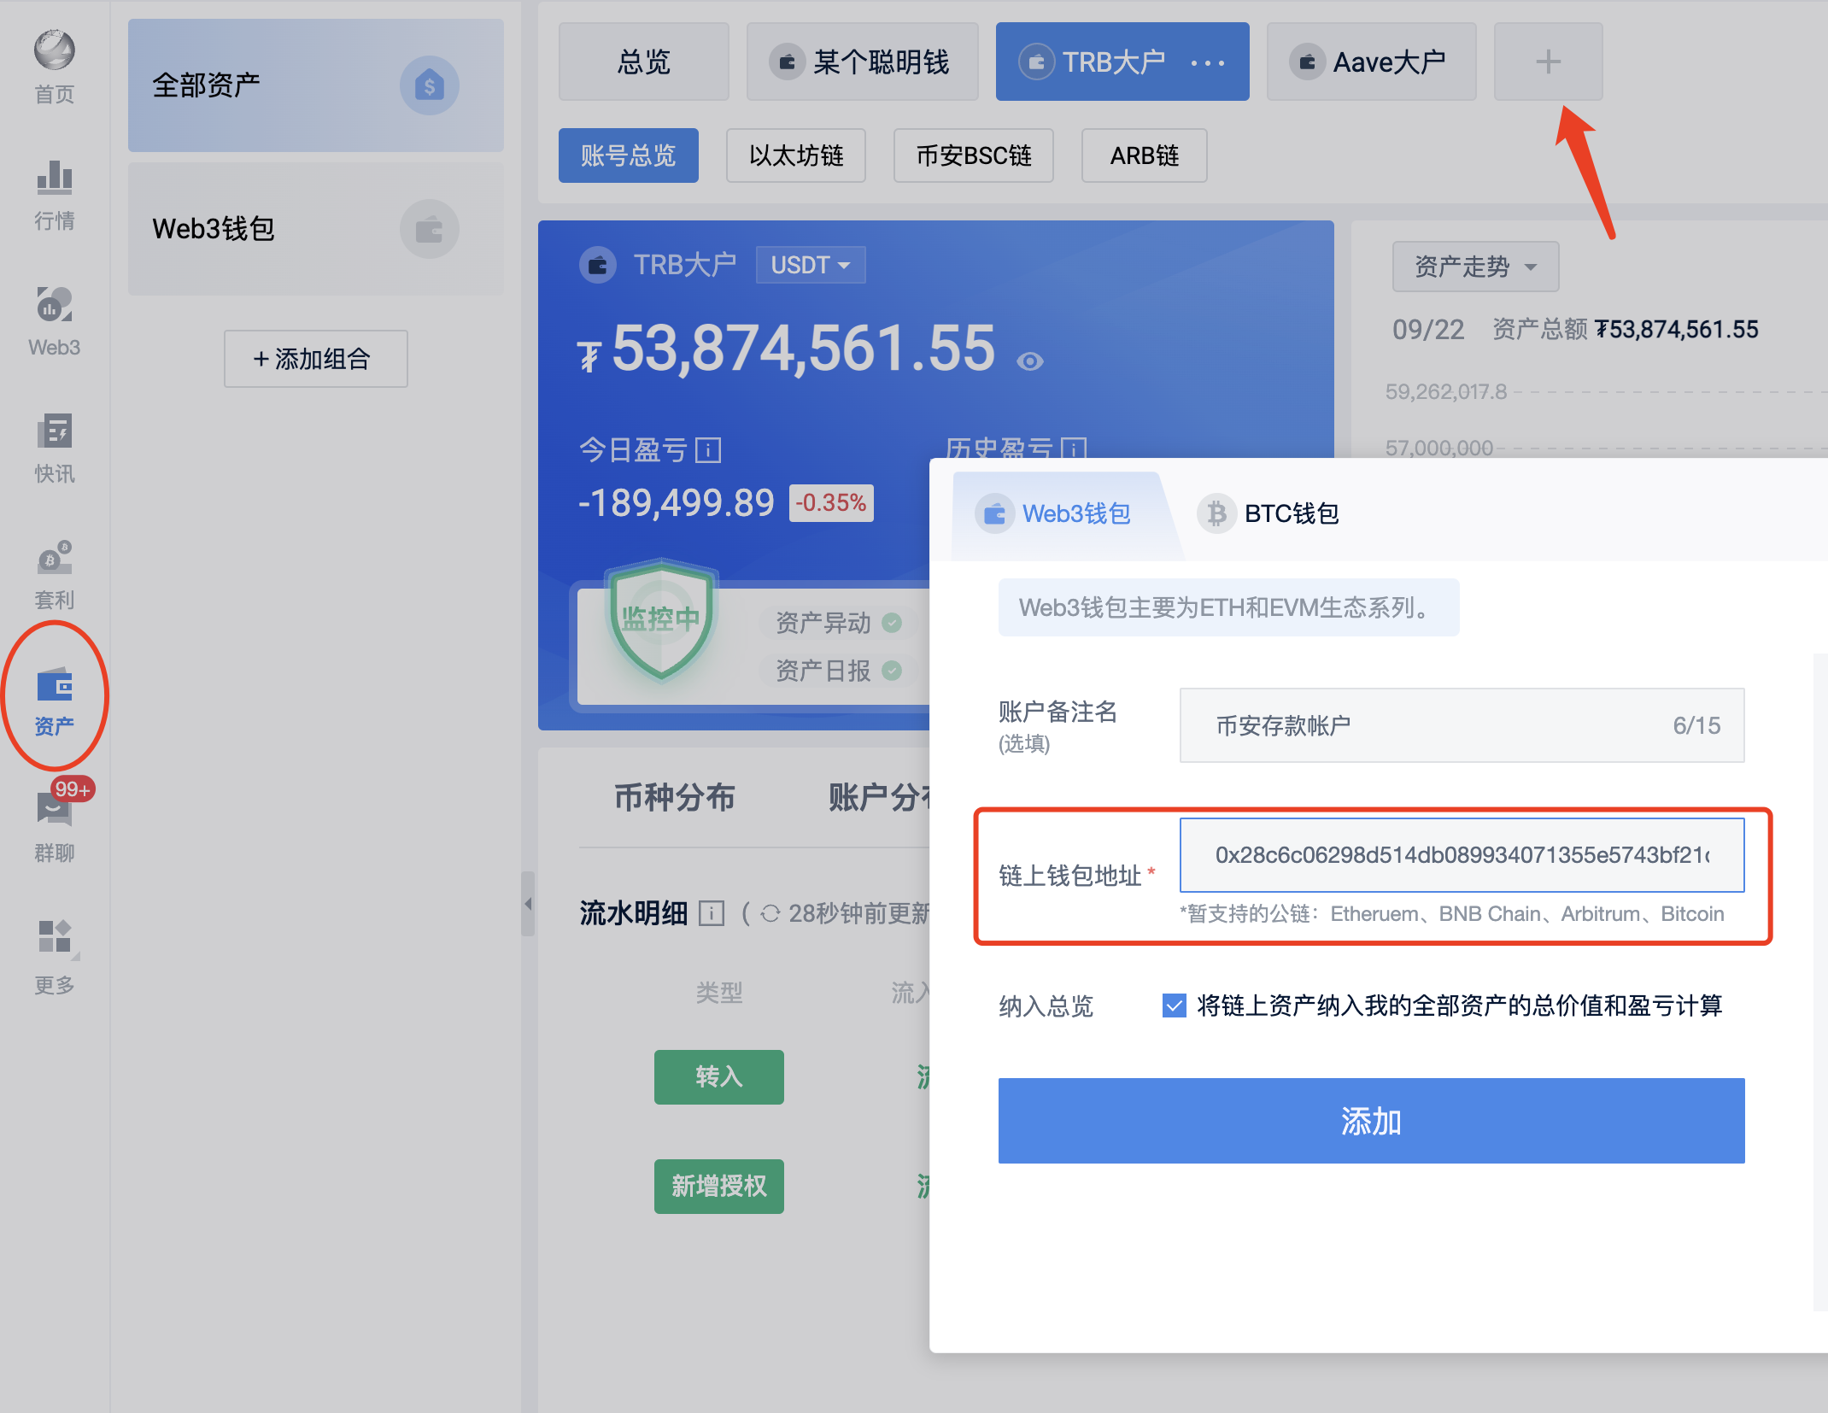Select the 全部资产 card
The height and width of the screenshot is (1413, 1828).
[315, 85]
